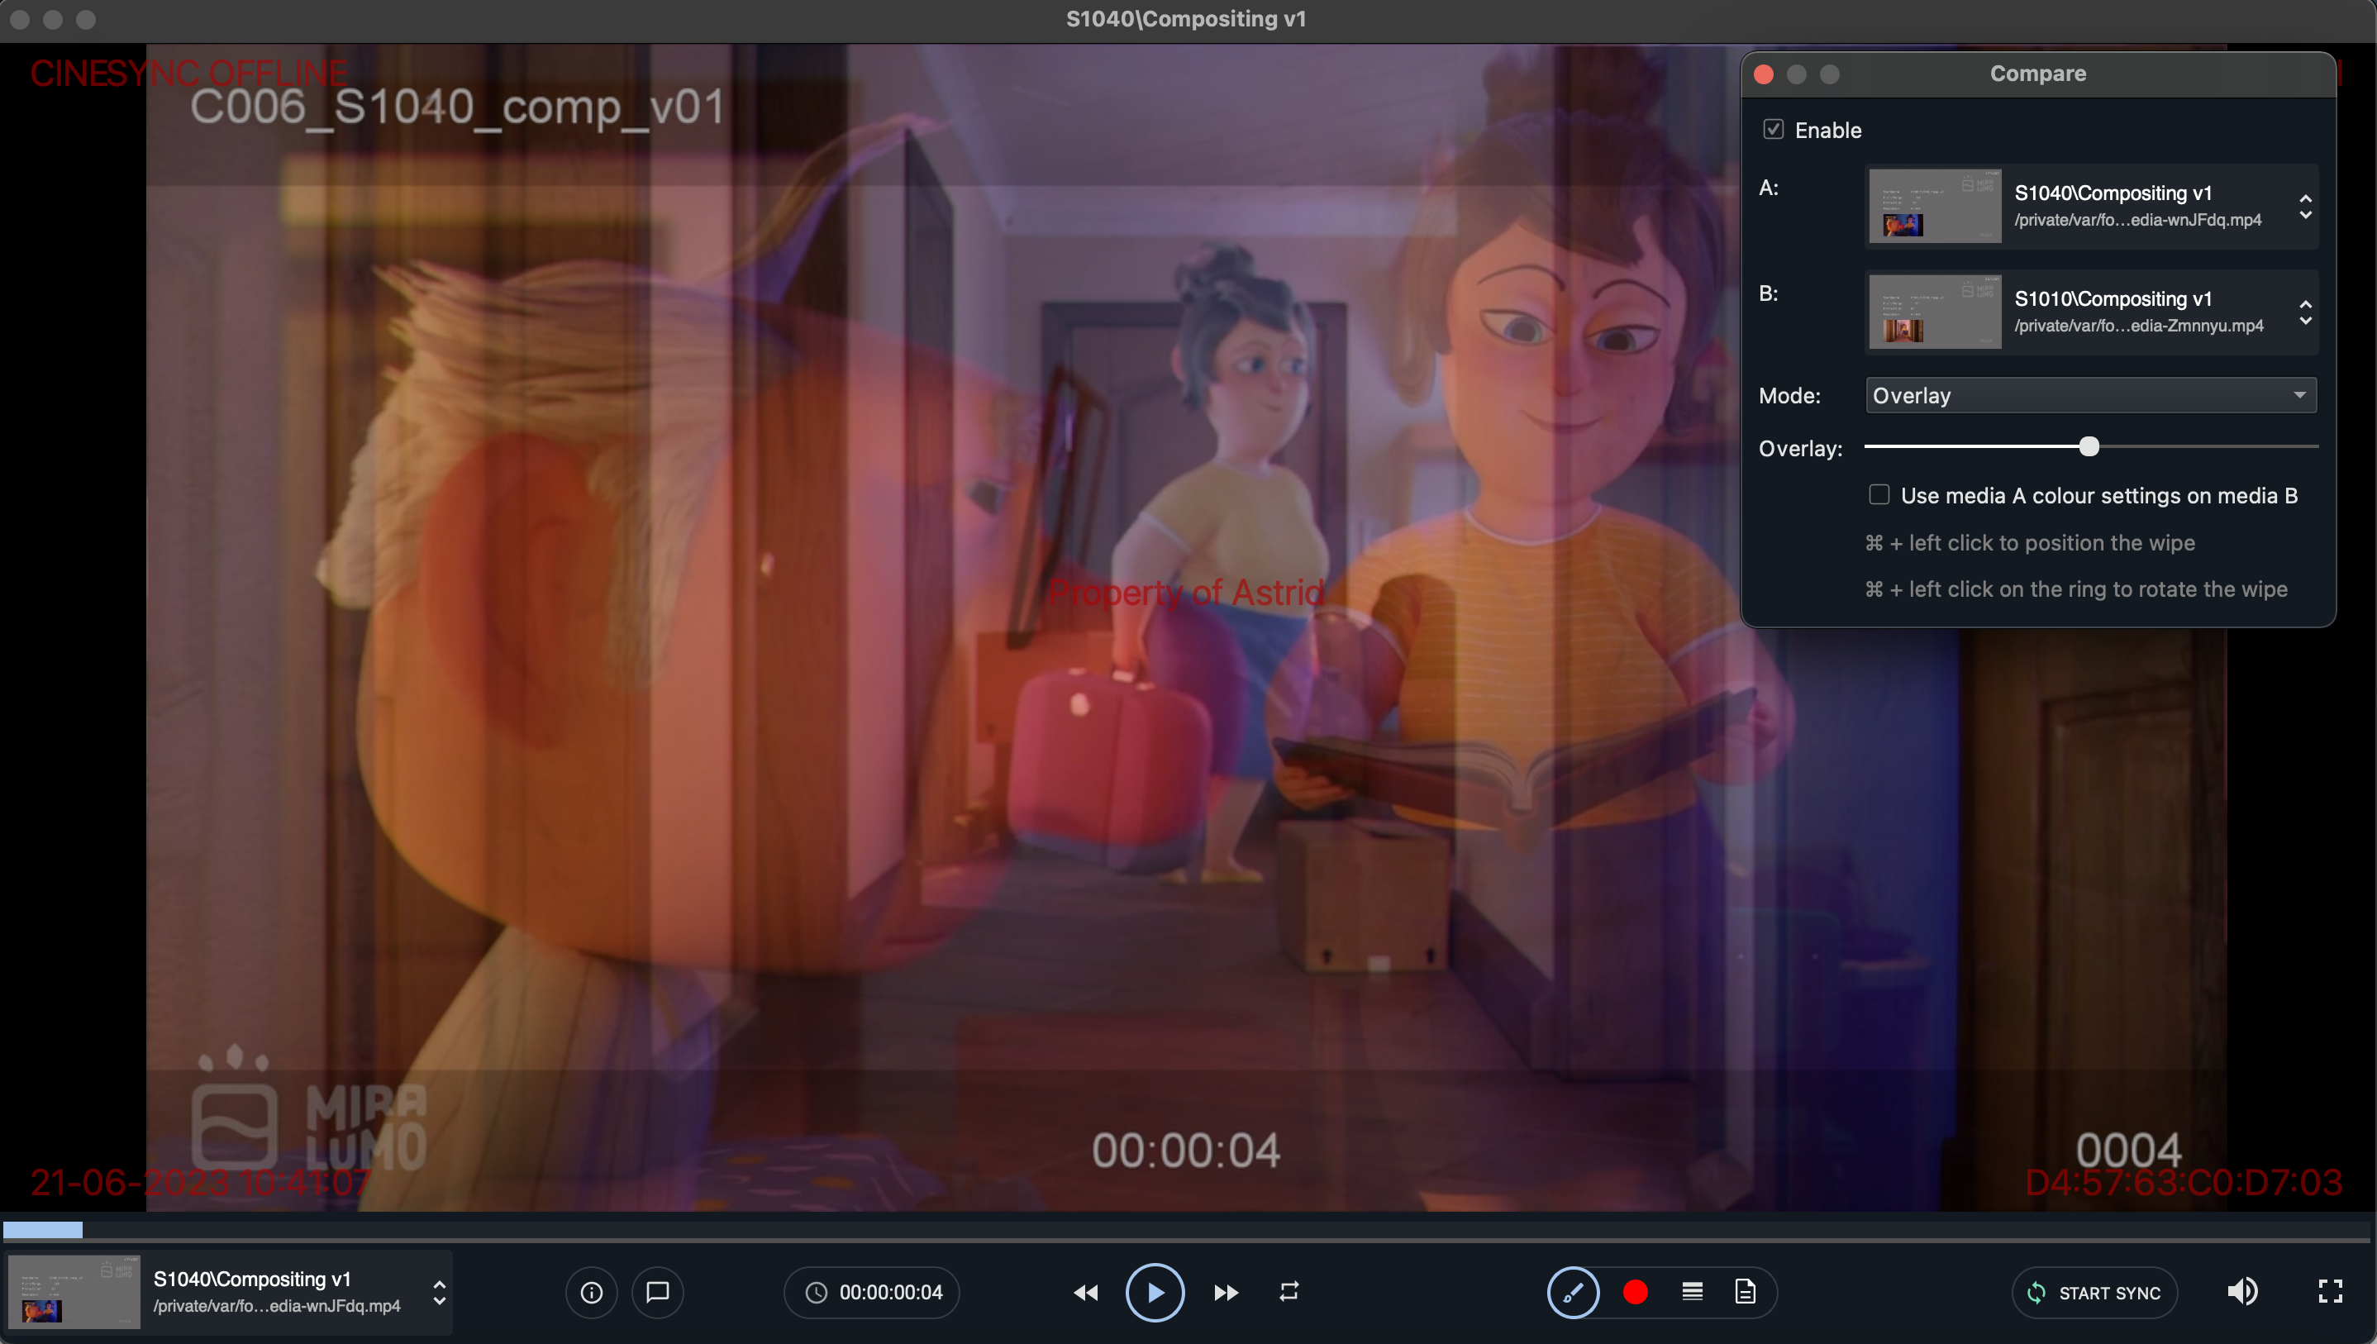Close the Compare panel with red button
This screenshot has height=1344, width=2377.
(x=1764, y=74)
